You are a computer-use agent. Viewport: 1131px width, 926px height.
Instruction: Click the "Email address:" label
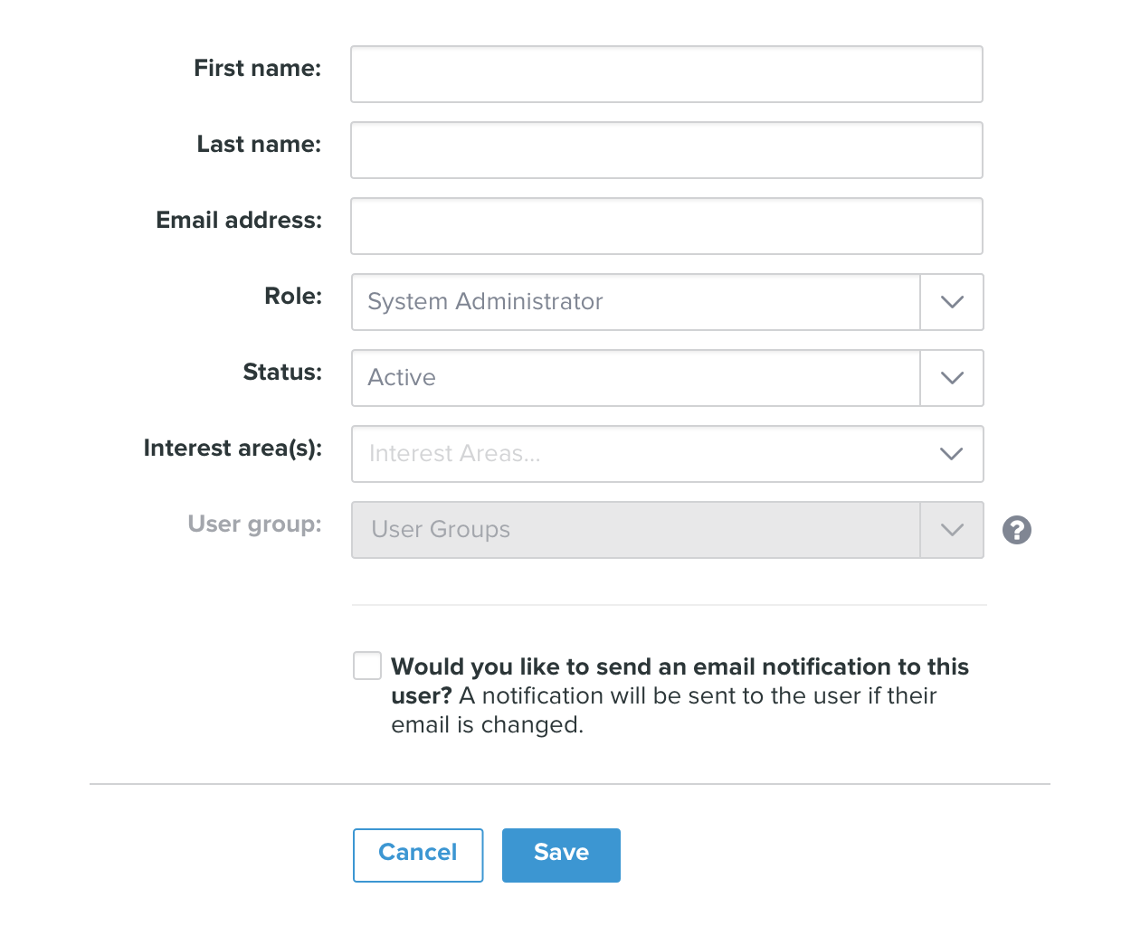[239, 221]
